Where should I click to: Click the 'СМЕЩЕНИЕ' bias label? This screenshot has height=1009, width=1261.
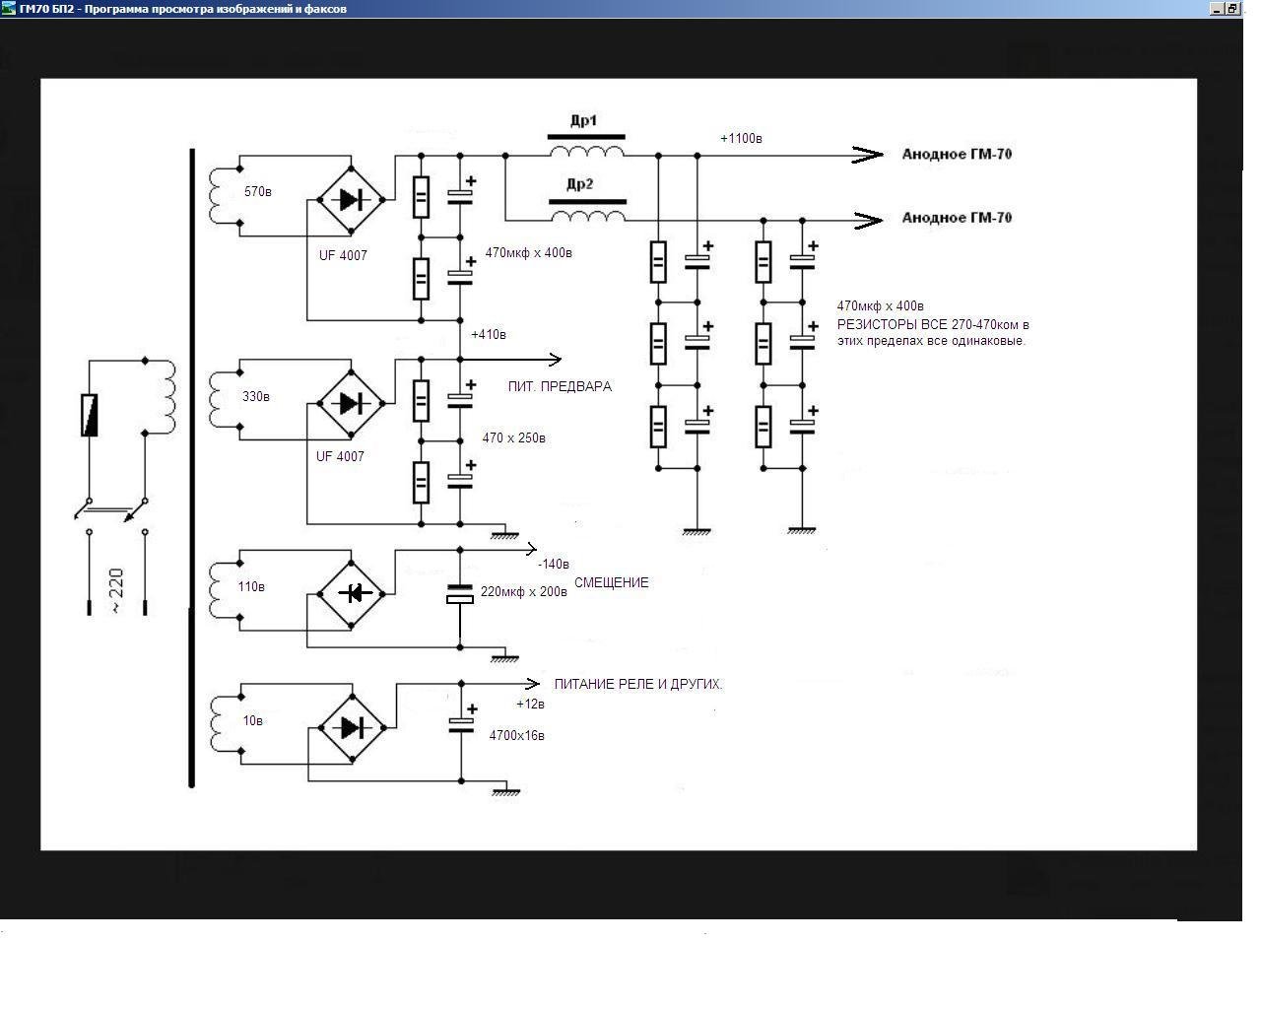click(x=611, y=582)
